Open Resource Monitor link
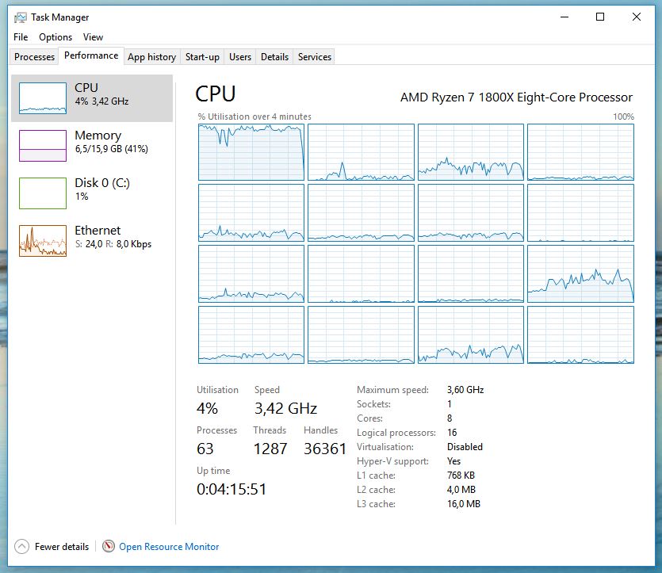This screenshot has width=662, height=573. coord(169,546)
